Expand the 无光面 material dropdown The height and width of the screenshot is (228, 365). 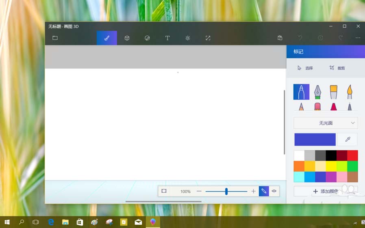[326, 123]
